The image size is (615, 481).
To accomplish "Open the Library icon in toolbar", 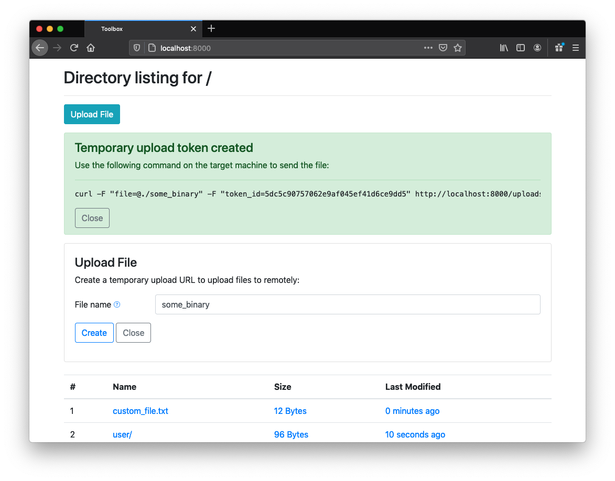I will coord(504,48).
